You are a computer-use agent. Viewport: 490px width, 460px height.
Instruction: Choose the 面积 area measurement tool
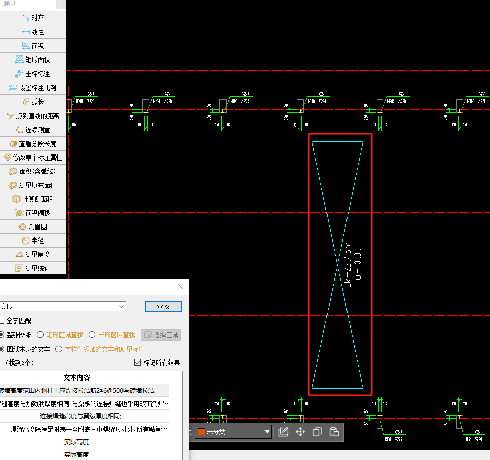33,46
